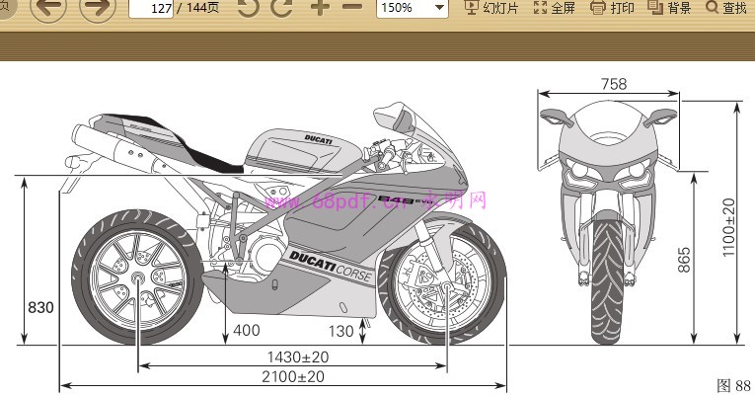
Task: Zoom out with the minus icon
Action: click(352, 7)
